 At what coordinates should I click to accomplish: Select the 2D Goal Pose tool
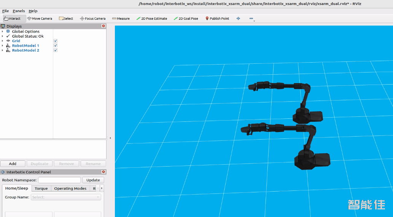(x=186, y=19)
